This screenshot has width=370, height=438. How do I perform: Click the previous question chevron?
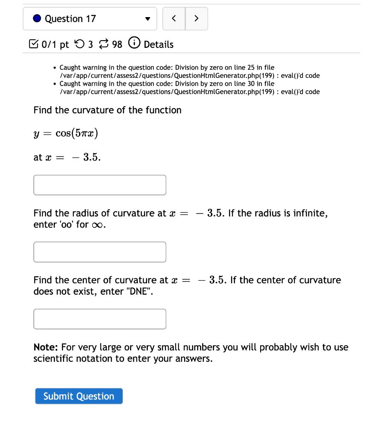pyautogui.click(x=174, y=18)
